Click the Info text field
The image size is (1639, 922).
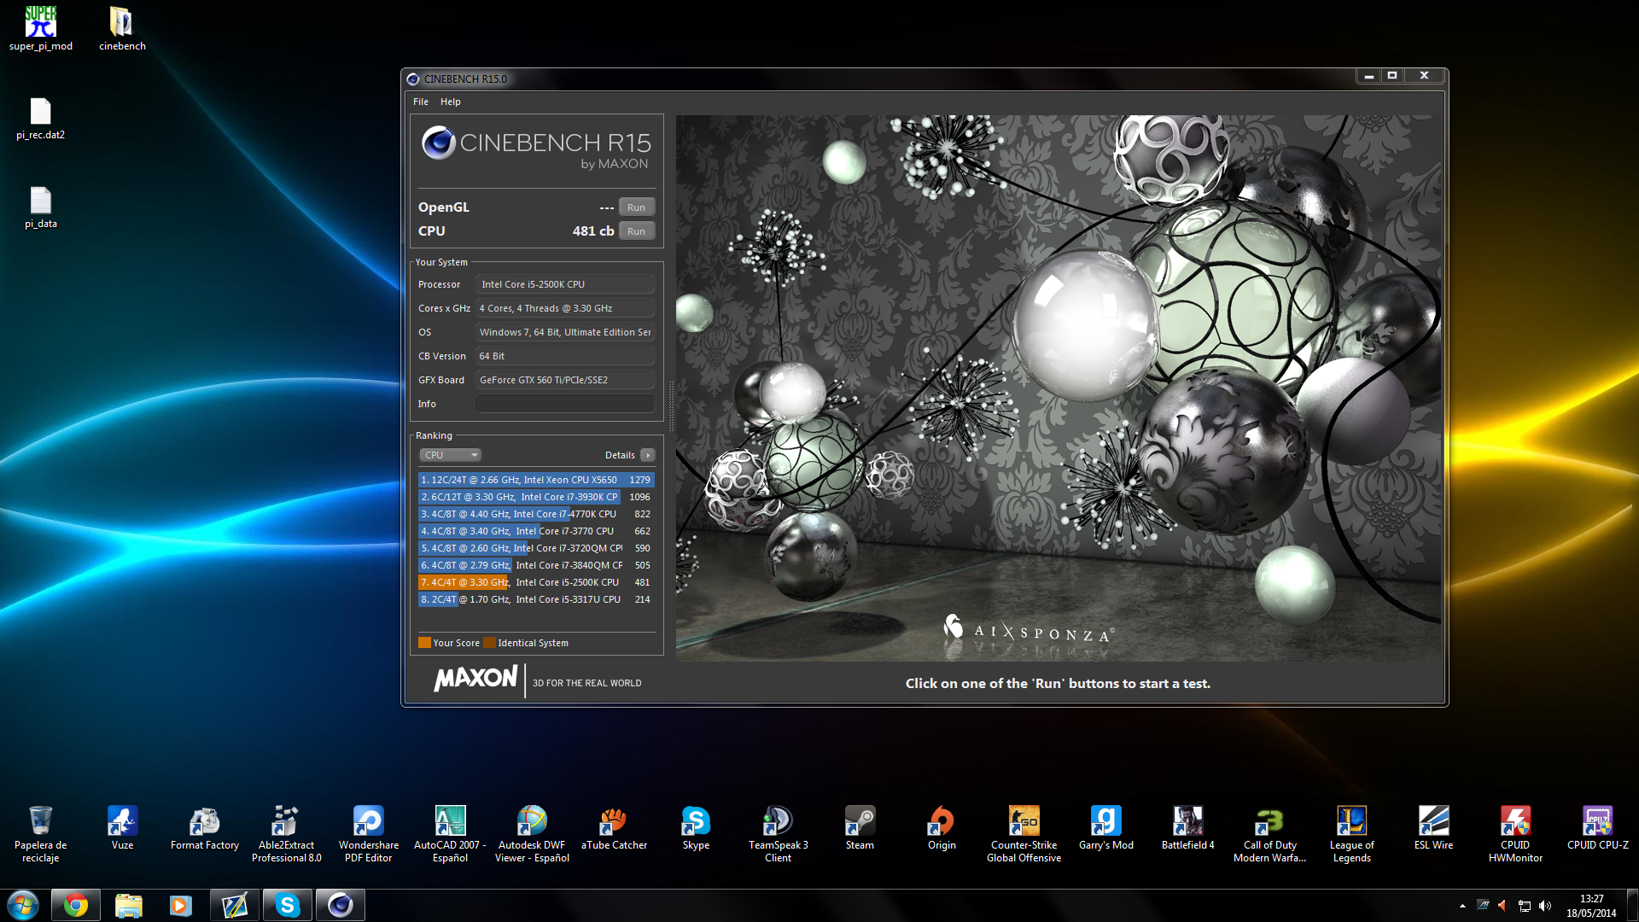[x=564, y=404]
